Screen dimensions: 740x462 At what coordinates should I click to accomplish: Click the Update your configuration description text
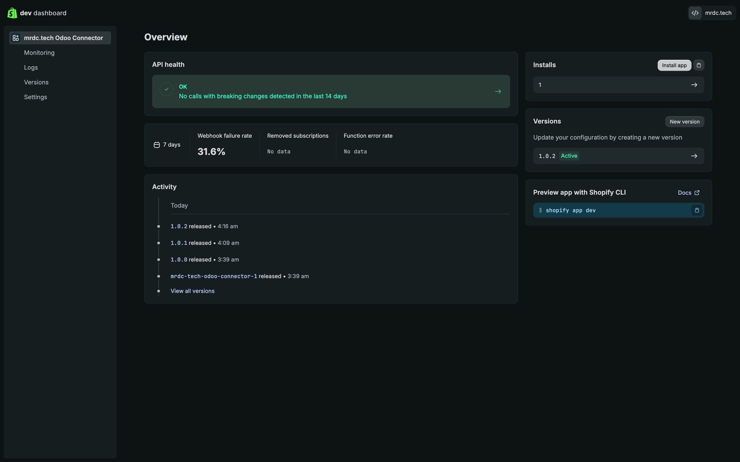coord(607,137)
